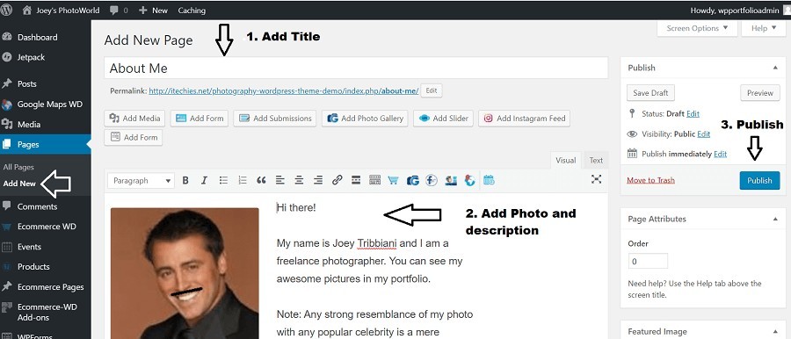Click the round Facebook toolbar icon
This screenshot has width=791, height=339.
coord(432,180)
